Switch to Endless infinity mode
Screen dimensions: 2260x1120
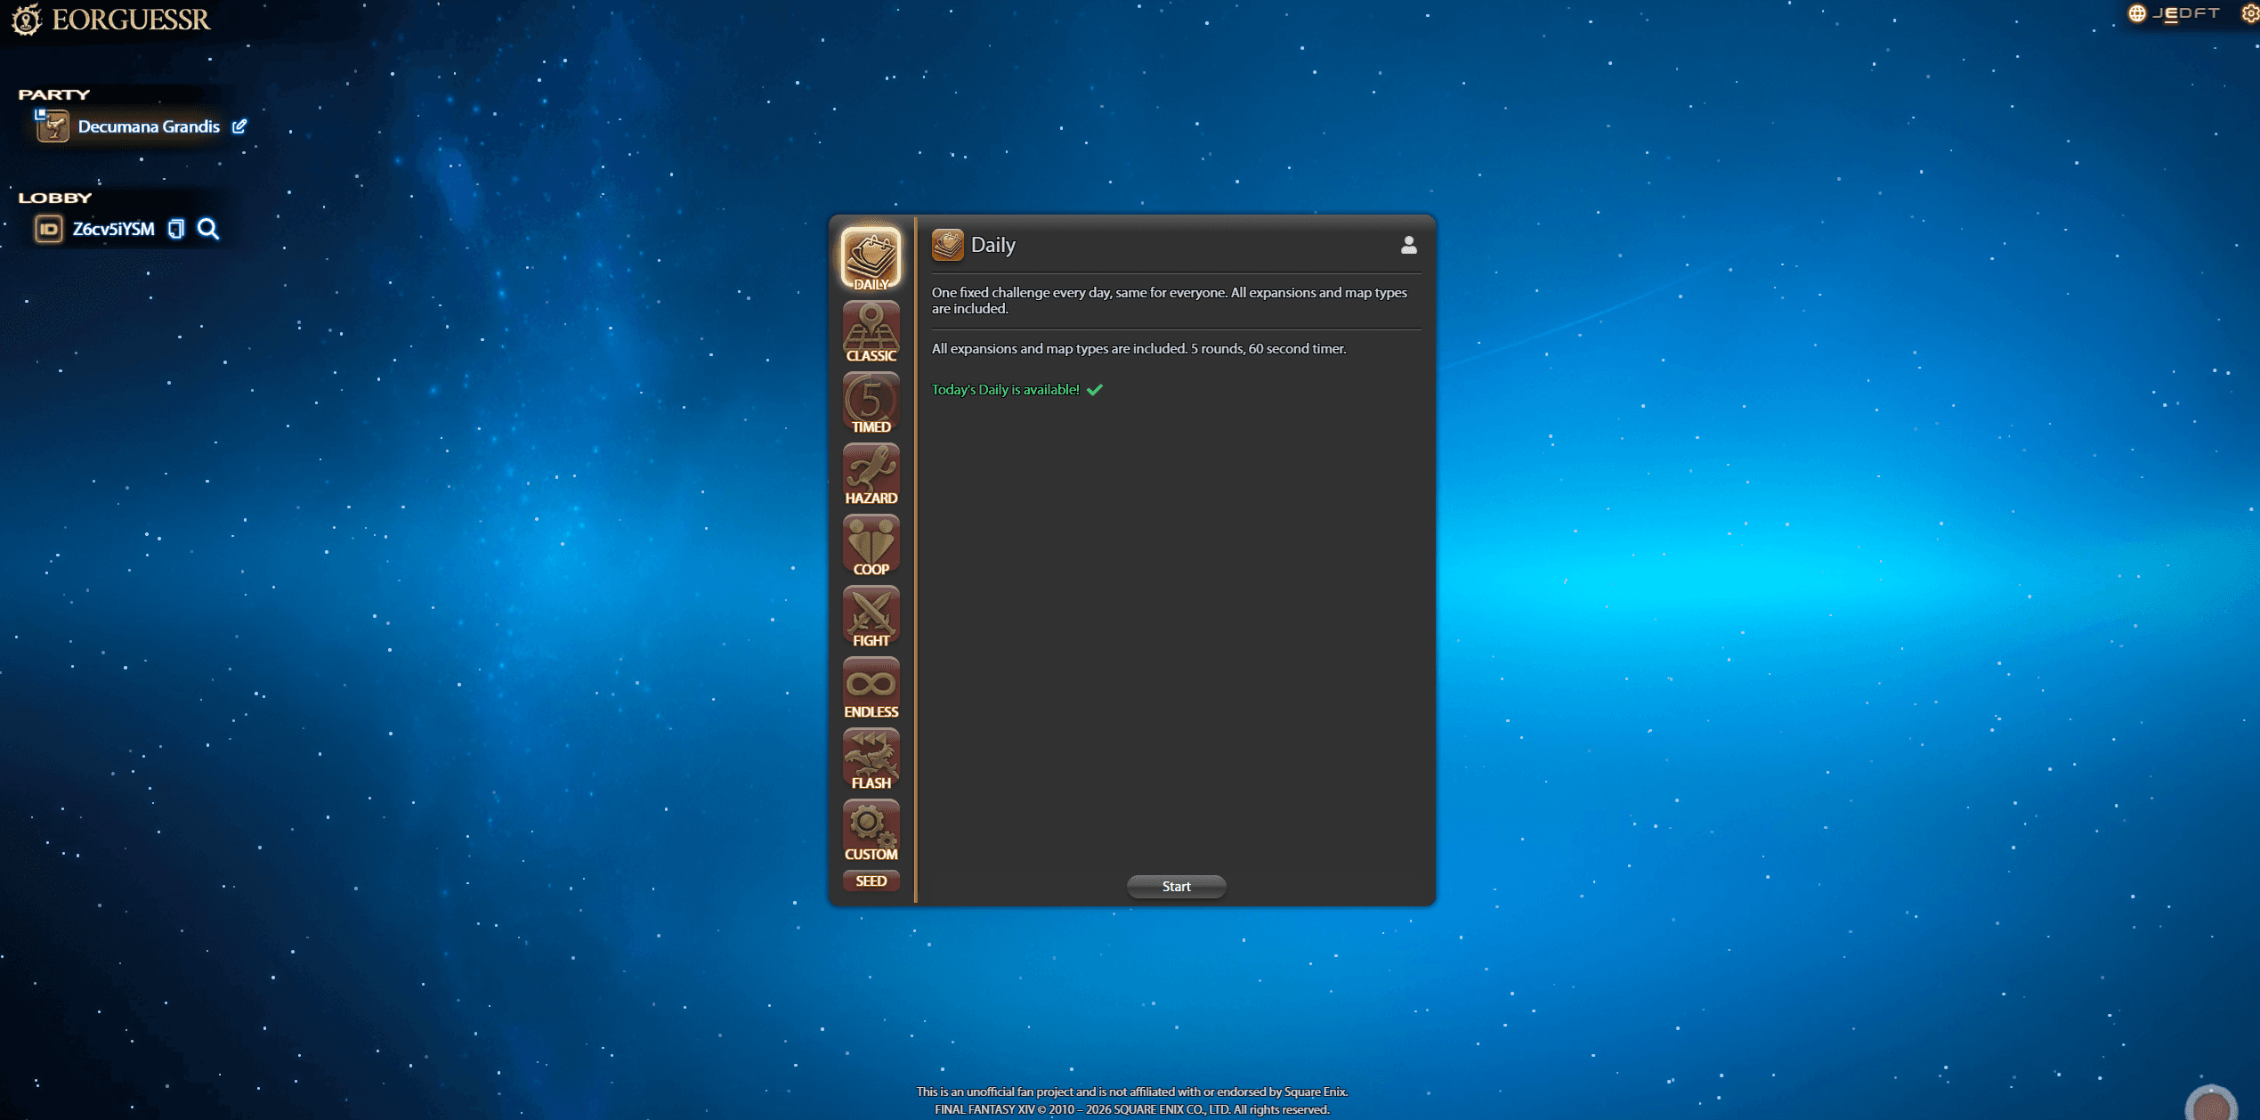click(x=871, y=687)
